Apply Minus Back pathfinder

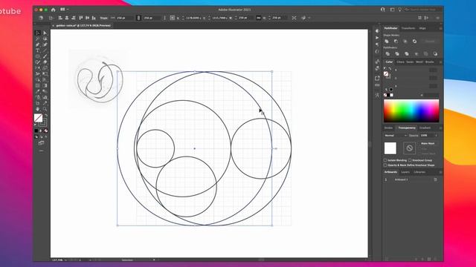pos(435,54)
